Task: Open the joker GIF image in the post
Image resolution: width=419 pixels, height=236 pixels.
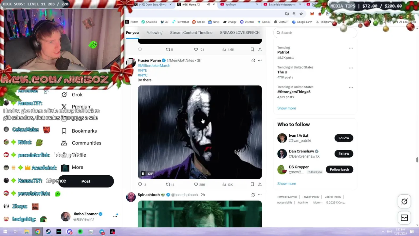Action: (200, 132)
